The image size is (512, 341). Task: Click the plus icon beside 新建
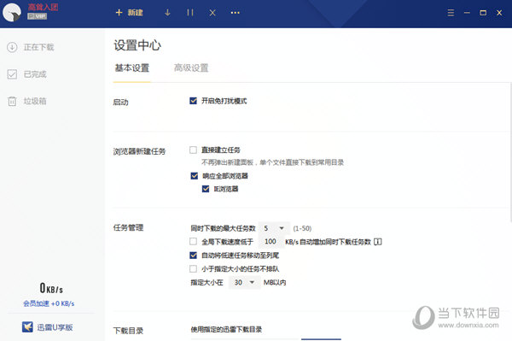[x=119, y=13]
